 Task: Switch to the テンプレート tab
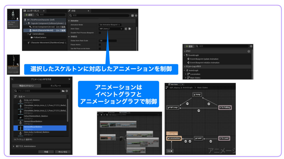55,86
